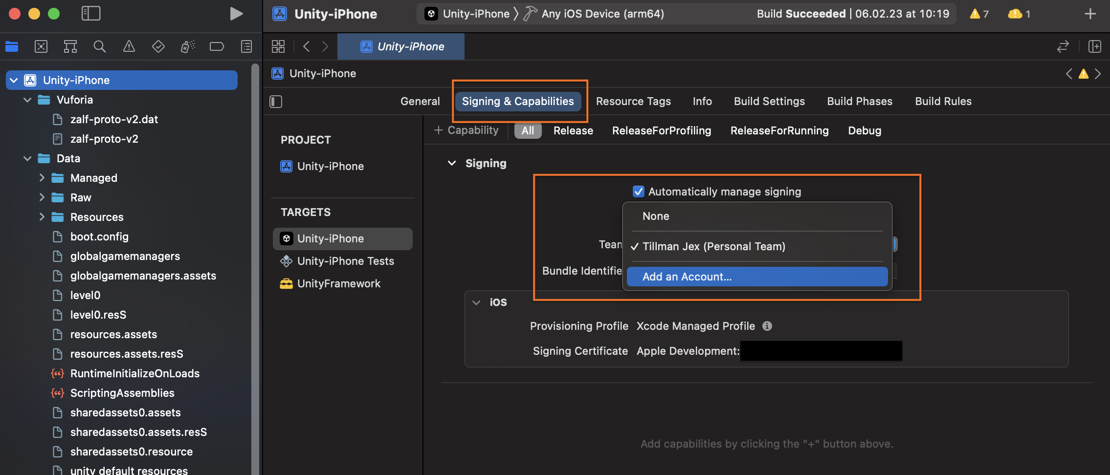Switch to Build Settings tab
The width and height of the screenshot is (1110, 475).
click(769, 101)
